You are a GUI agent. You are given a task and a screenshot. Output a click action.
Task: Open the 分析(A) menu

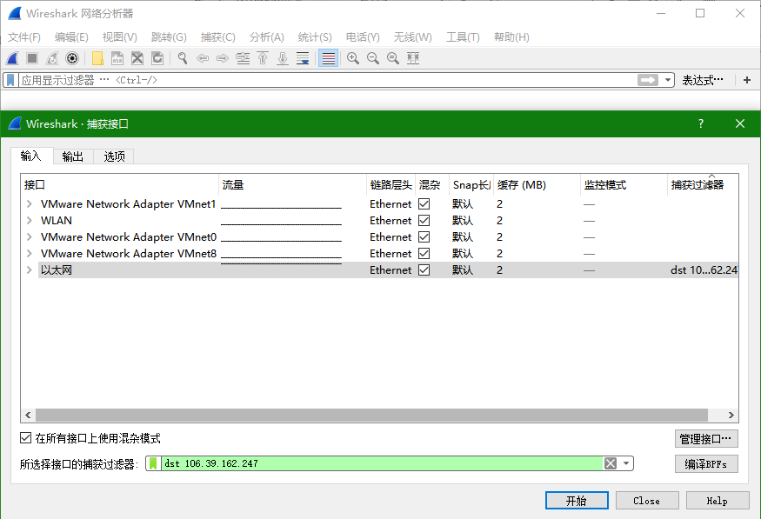click(x=266, y=37)
